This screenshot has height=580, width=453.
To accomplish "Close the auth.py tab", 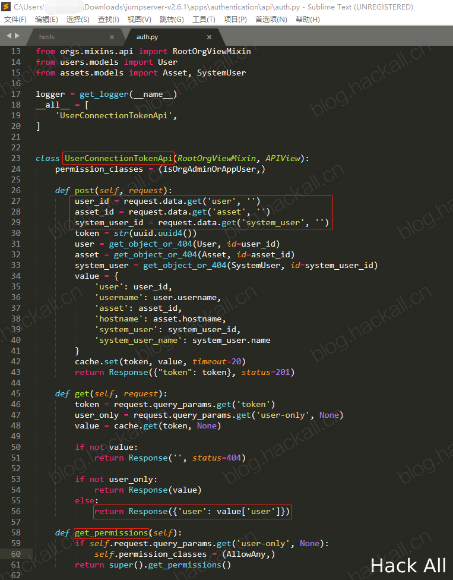I will click(x=209, y=37).
